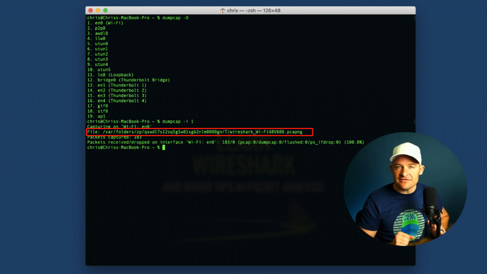Click the line '8. utun3'
This screenshot has width=487, height=274.
[x=97, y=59]
